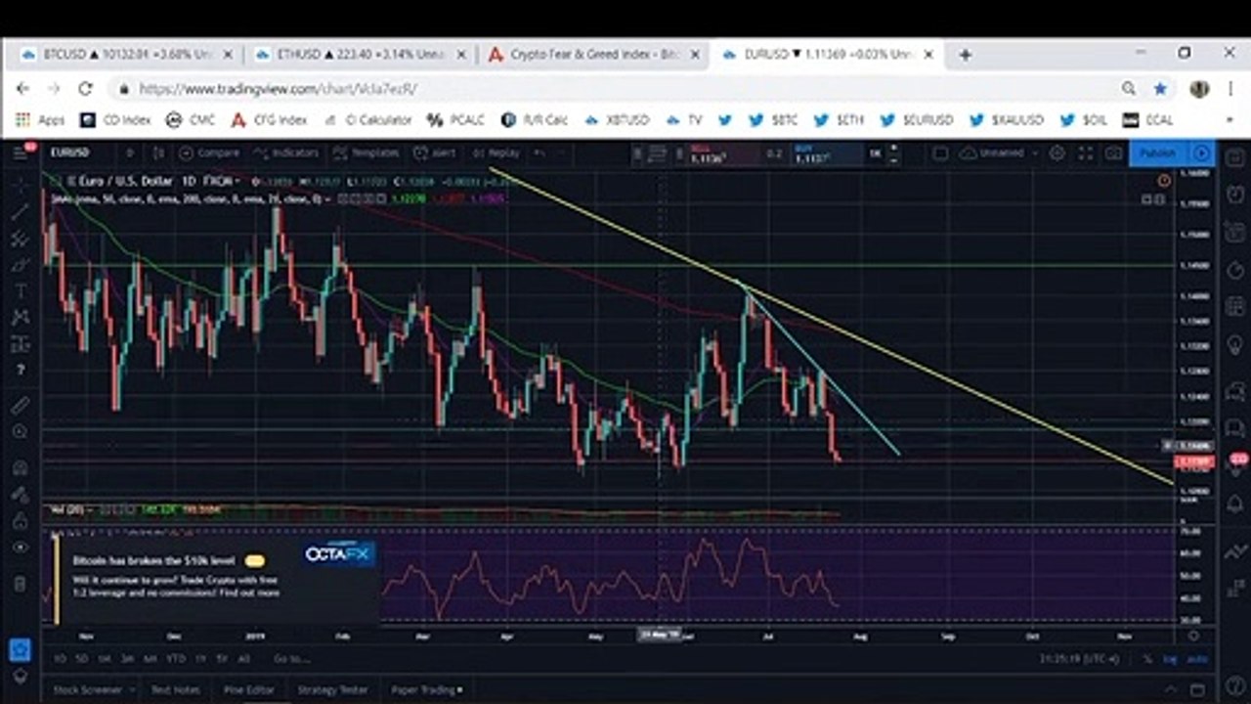Click the Compare symbol button
1251x704 pixels.
pos(209,153)
